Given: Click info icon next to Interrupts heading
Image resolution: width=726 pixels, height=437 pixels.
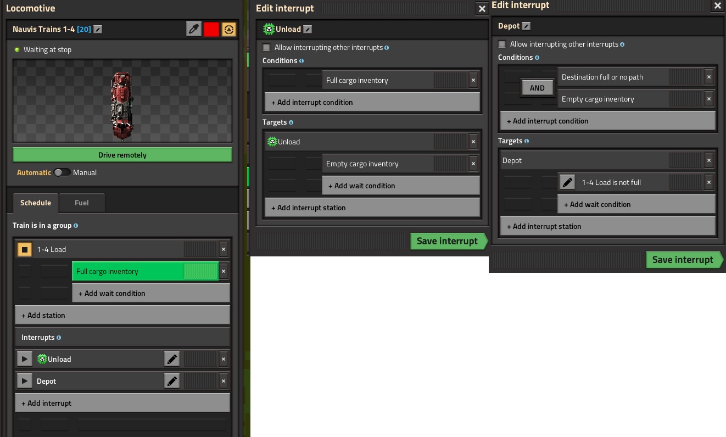Looking at the screenshot, I should (59, 338).
